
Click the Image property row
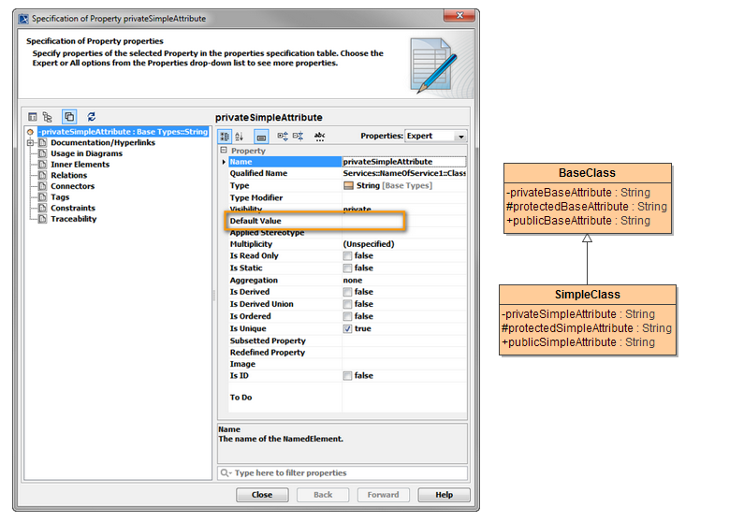click(347, 364)
